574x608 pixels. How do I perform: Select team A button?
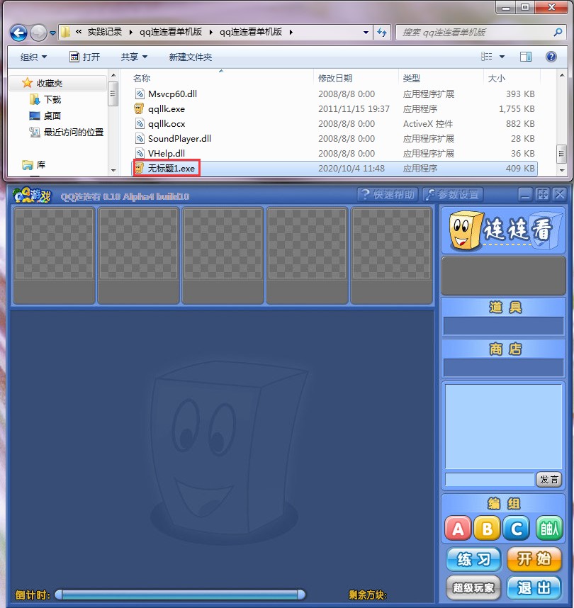458,528
